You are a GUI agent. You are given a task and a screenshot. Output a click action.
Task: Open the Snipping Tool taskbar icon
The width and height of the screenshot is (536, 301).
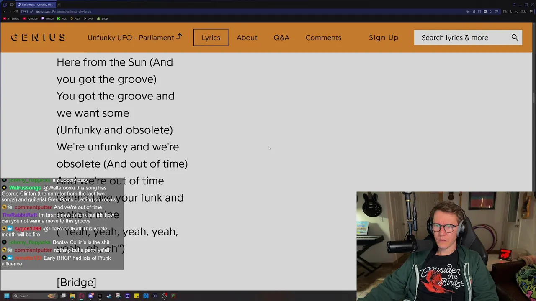(x=118, y=296)
